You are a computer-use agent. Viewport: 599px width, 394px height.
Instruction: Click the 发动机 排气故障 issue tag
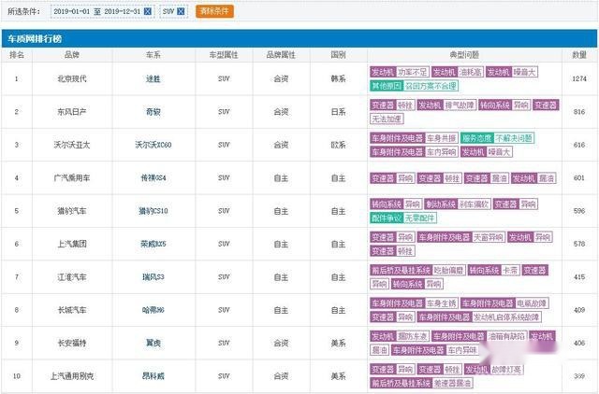[446, 106]
